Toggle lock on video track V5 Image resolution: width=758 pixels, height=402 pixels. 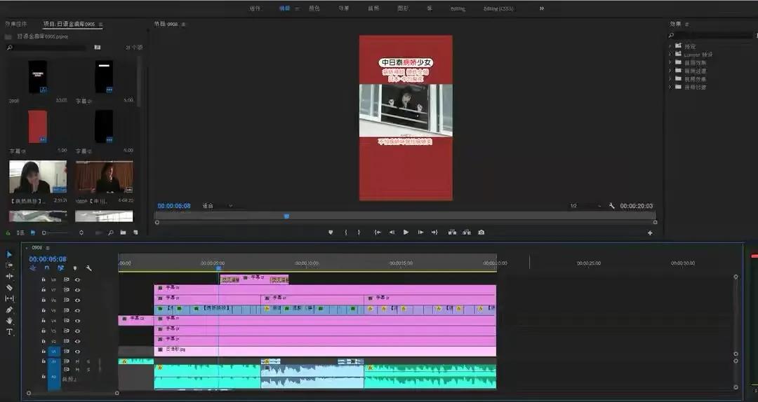tap(44, 310)
